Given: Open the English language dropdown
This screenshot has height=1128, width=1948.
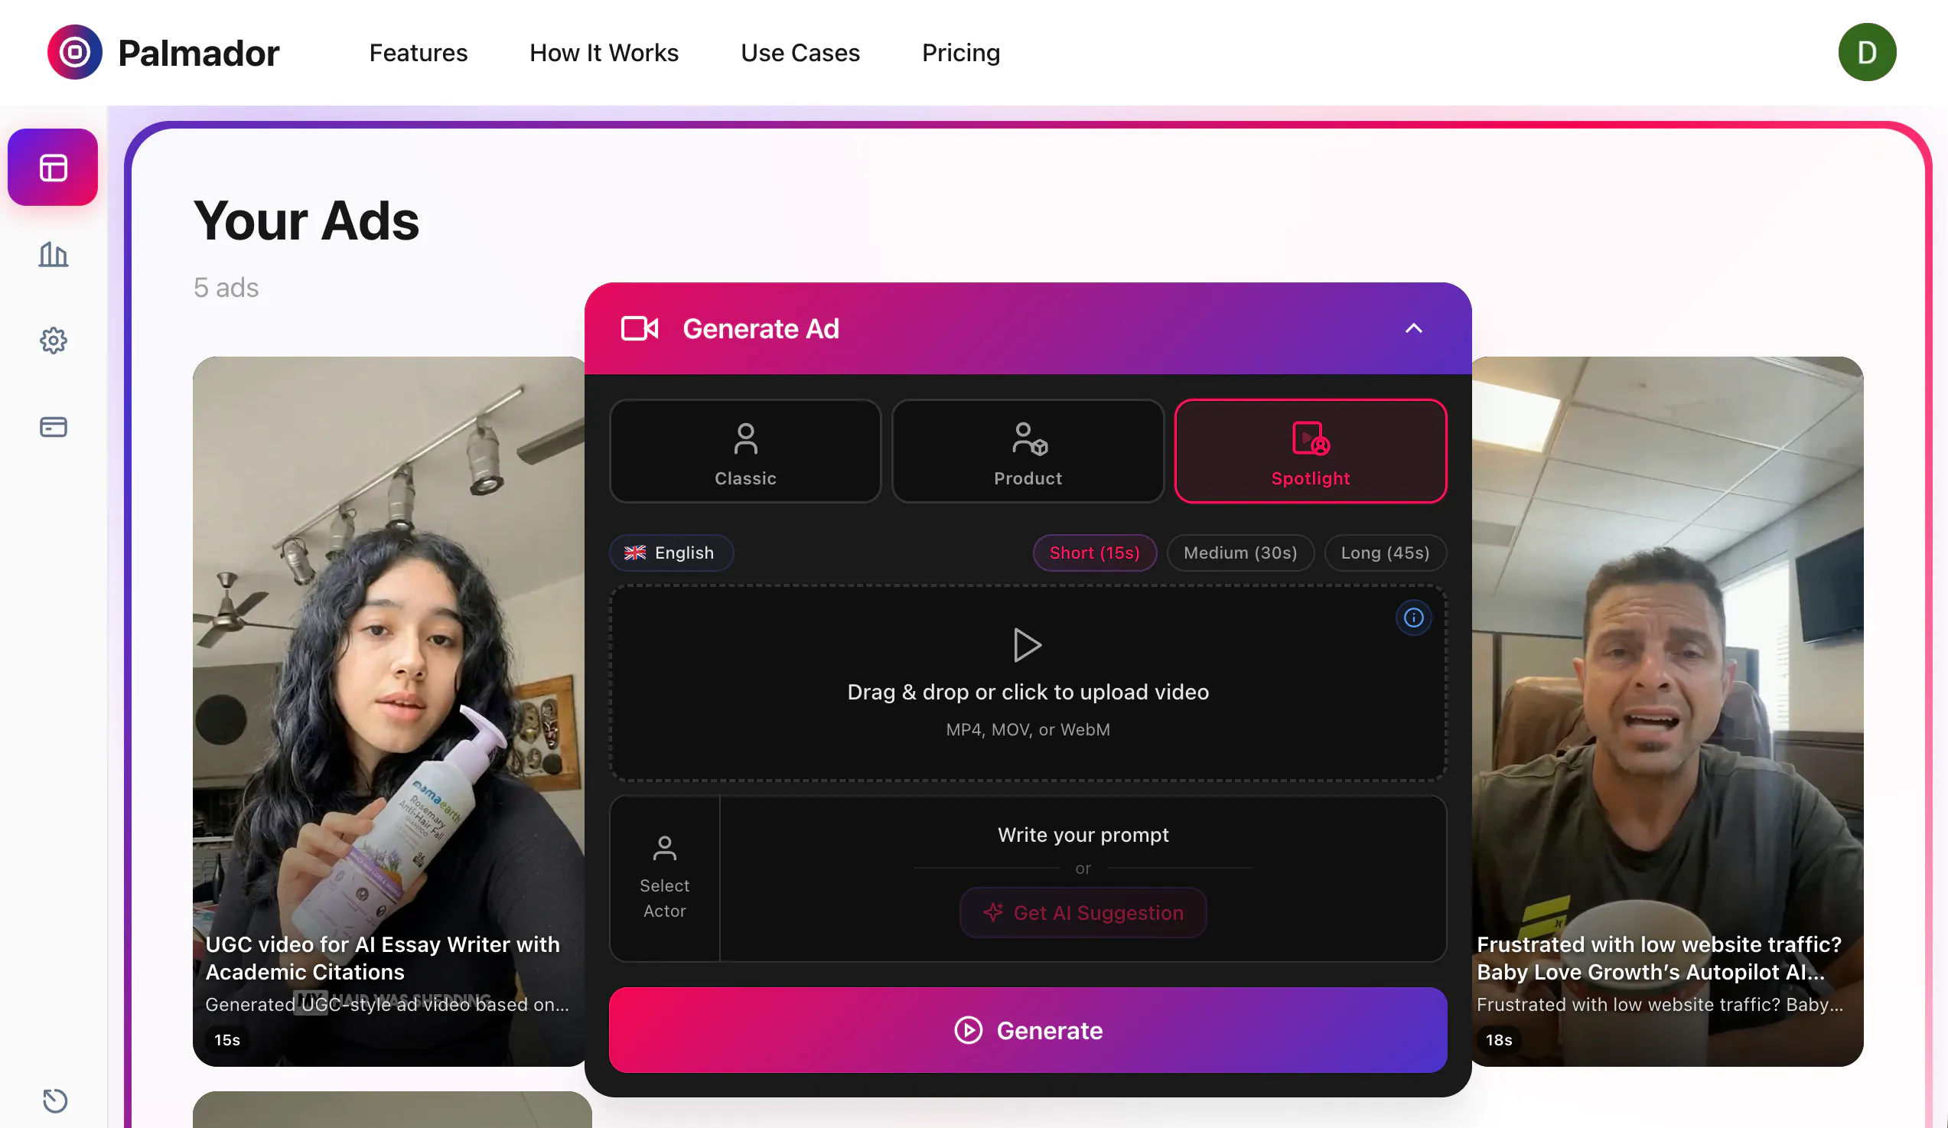Looking at the screenshot, I should (671, 553).
